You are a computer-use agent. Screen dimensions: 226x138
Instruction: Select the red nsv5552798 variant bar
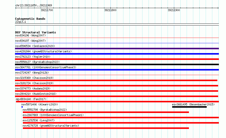106,112
